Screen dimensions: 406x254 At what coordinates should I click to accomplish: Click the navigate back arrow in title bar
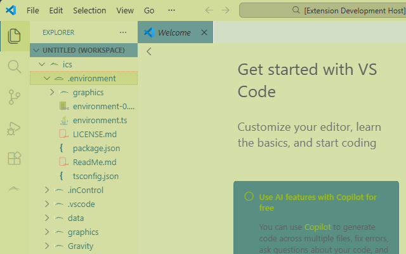click(209, 10)
